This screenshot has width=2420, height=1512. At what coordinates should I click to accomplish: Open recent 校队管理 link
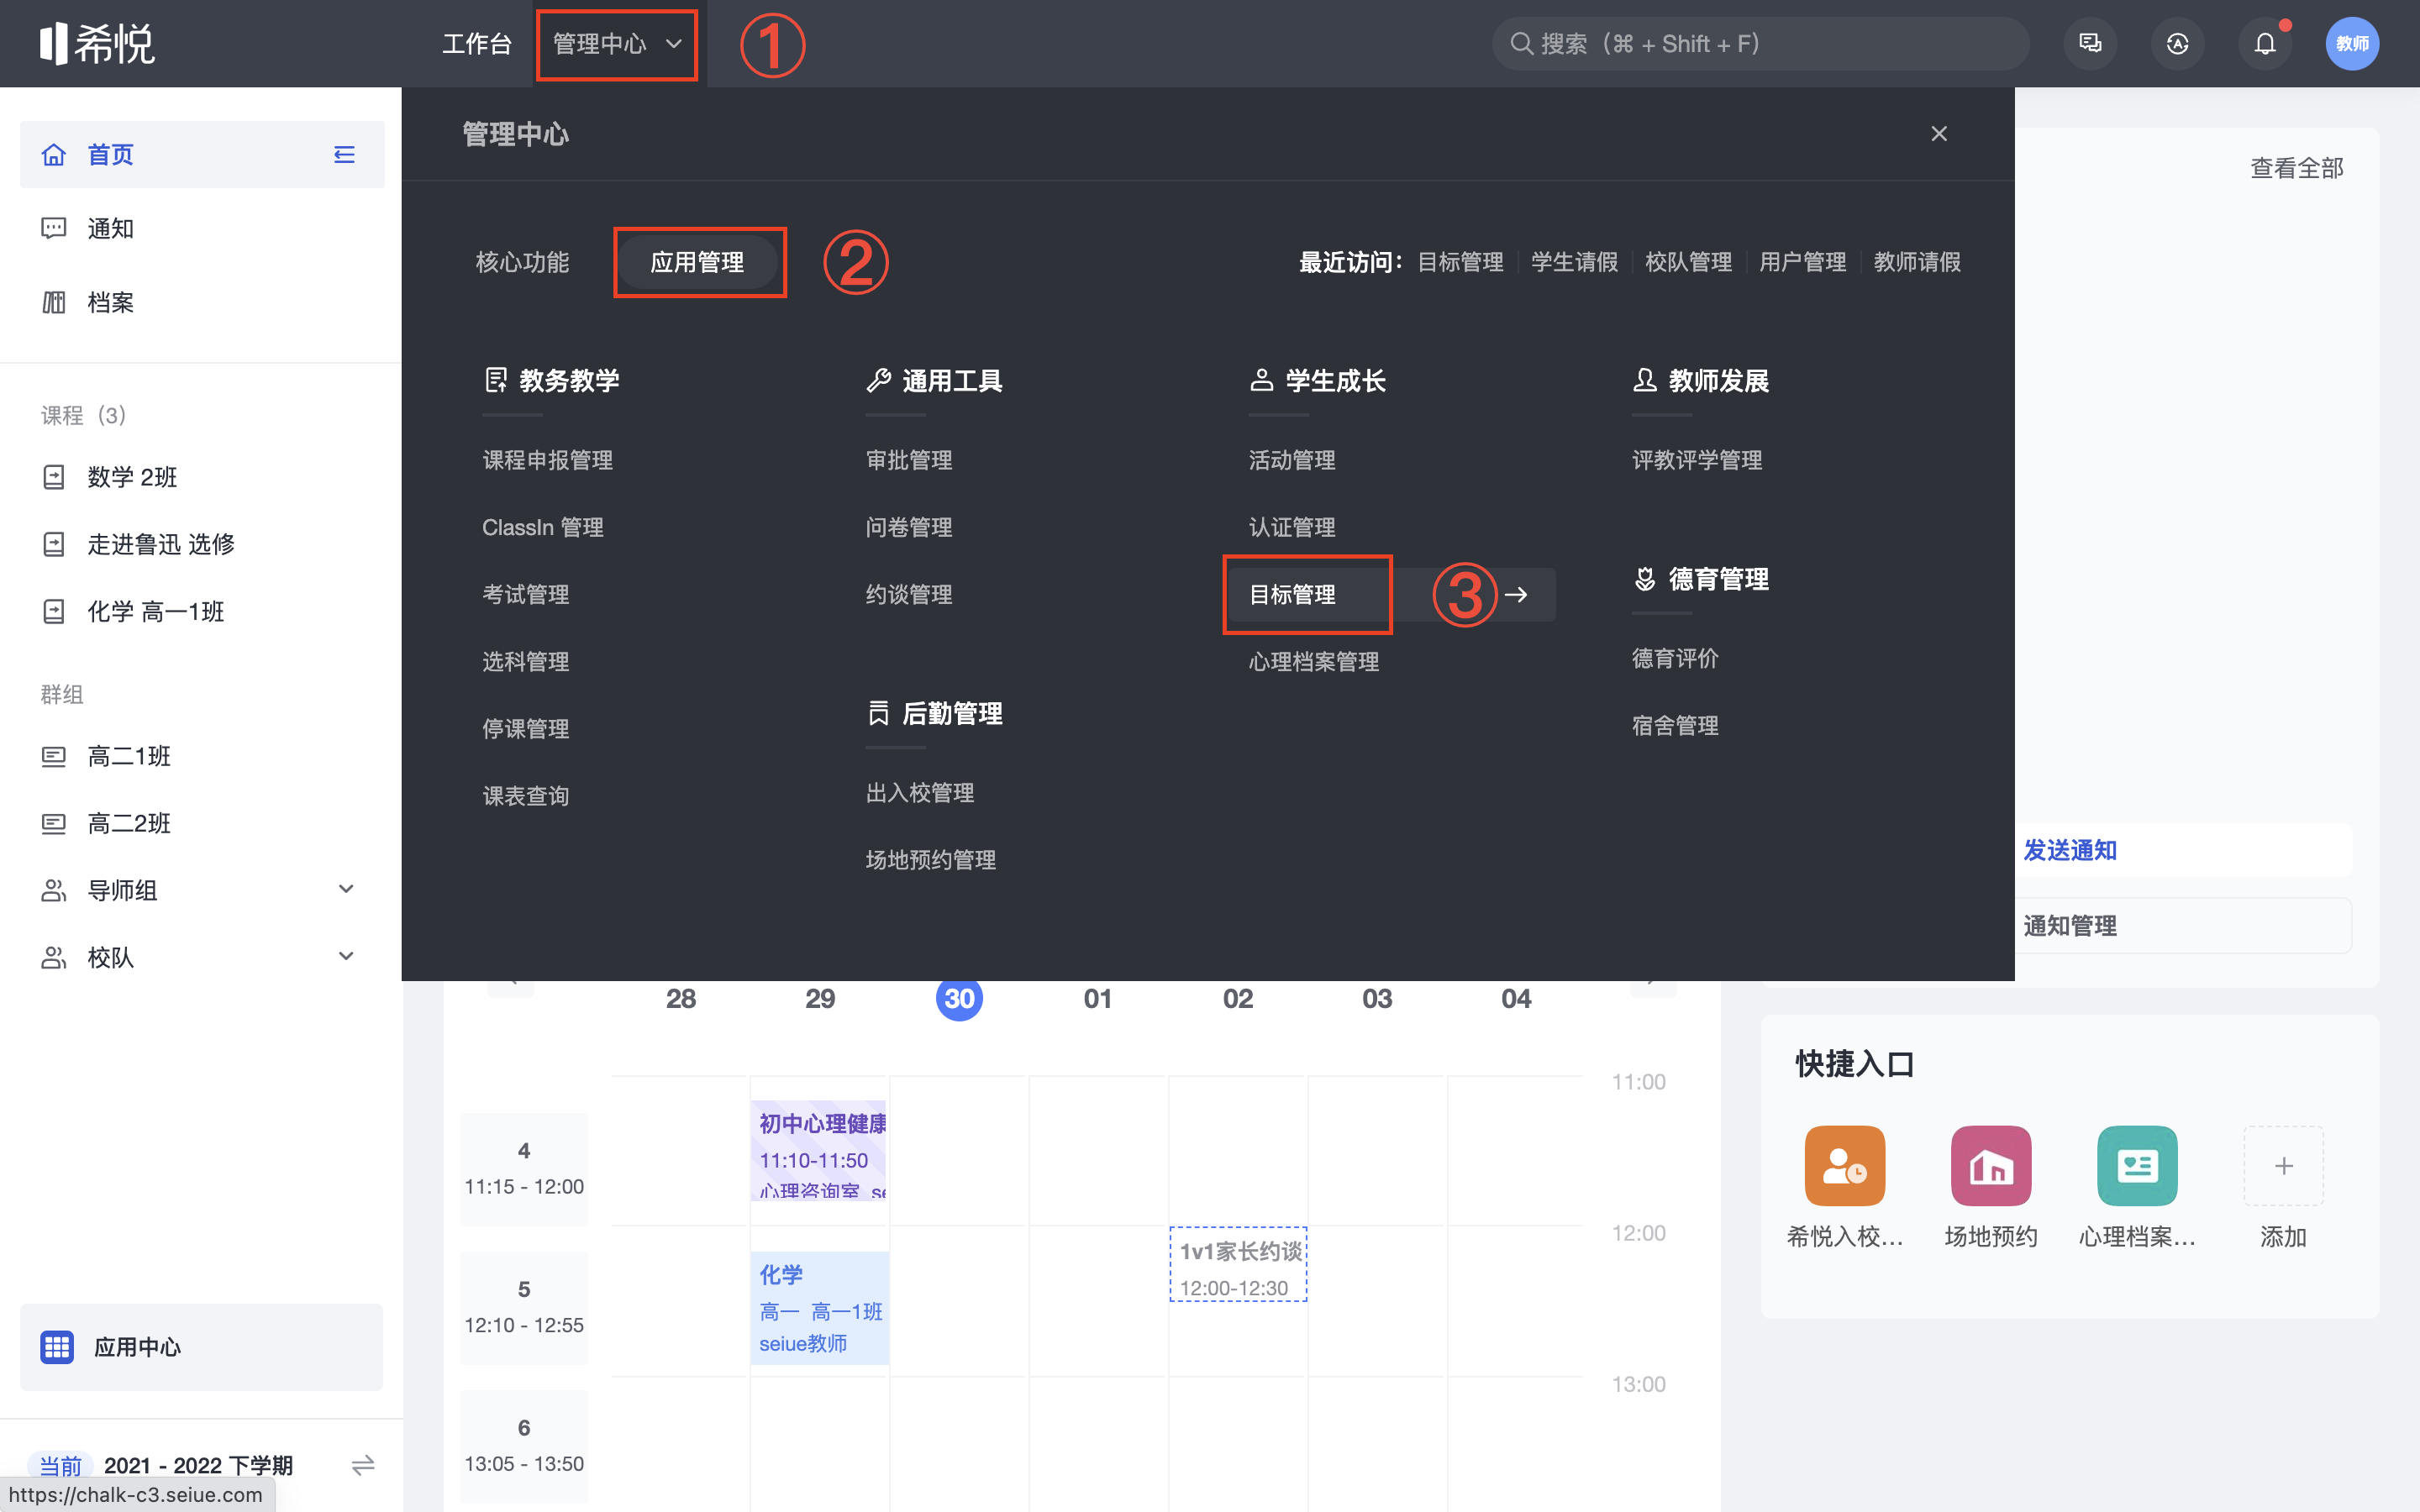[x=1688, y=262]
